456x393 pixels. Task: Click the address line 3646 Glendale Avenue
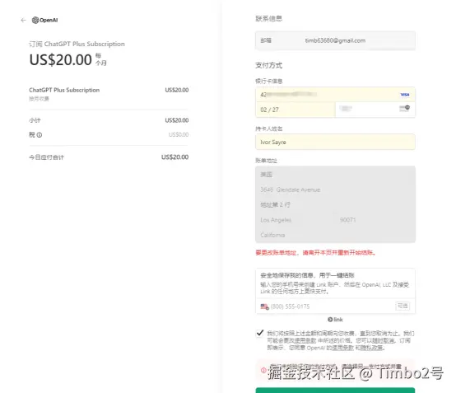tap(335, 189)
